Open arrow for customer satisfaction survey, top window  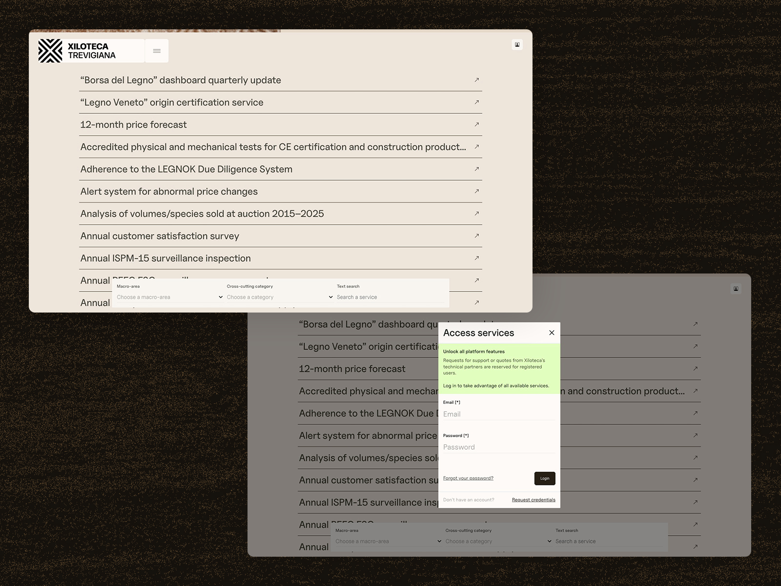[x=477, y=236]
